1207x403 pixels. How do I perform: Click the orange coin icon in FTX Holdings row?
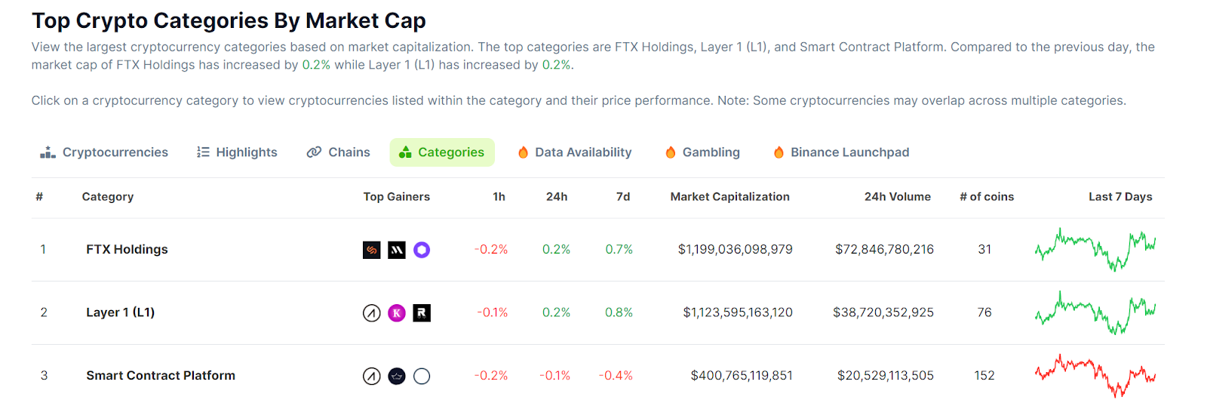tap(372, 250)
